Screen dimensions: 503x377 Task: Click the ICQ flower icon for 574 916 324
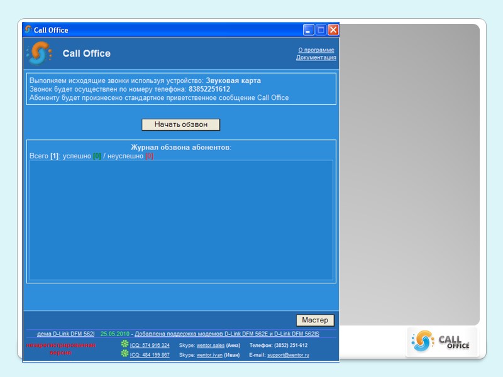tap(124, 344)
